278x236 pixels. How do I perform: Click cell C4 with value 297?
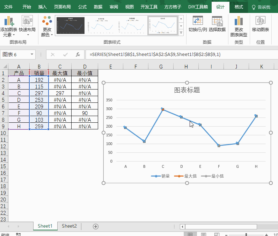(60, 93)
